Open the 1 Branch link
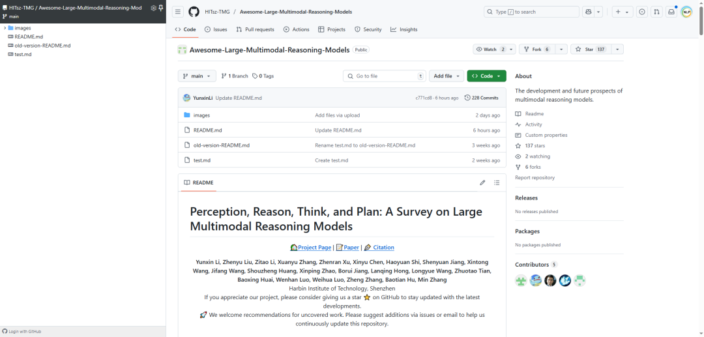704x337 pixels. pos(235,76)
